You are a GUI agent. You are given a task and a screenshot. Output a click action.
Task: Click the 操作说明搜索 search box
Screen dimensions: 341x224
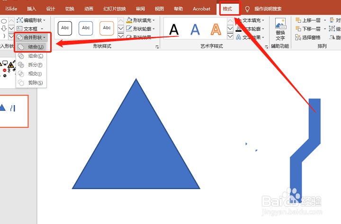tap(268, 9)
